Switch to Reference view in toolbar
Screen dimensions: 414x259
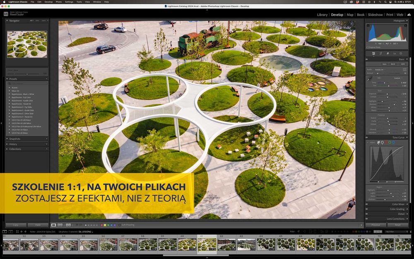click(60, 225)
